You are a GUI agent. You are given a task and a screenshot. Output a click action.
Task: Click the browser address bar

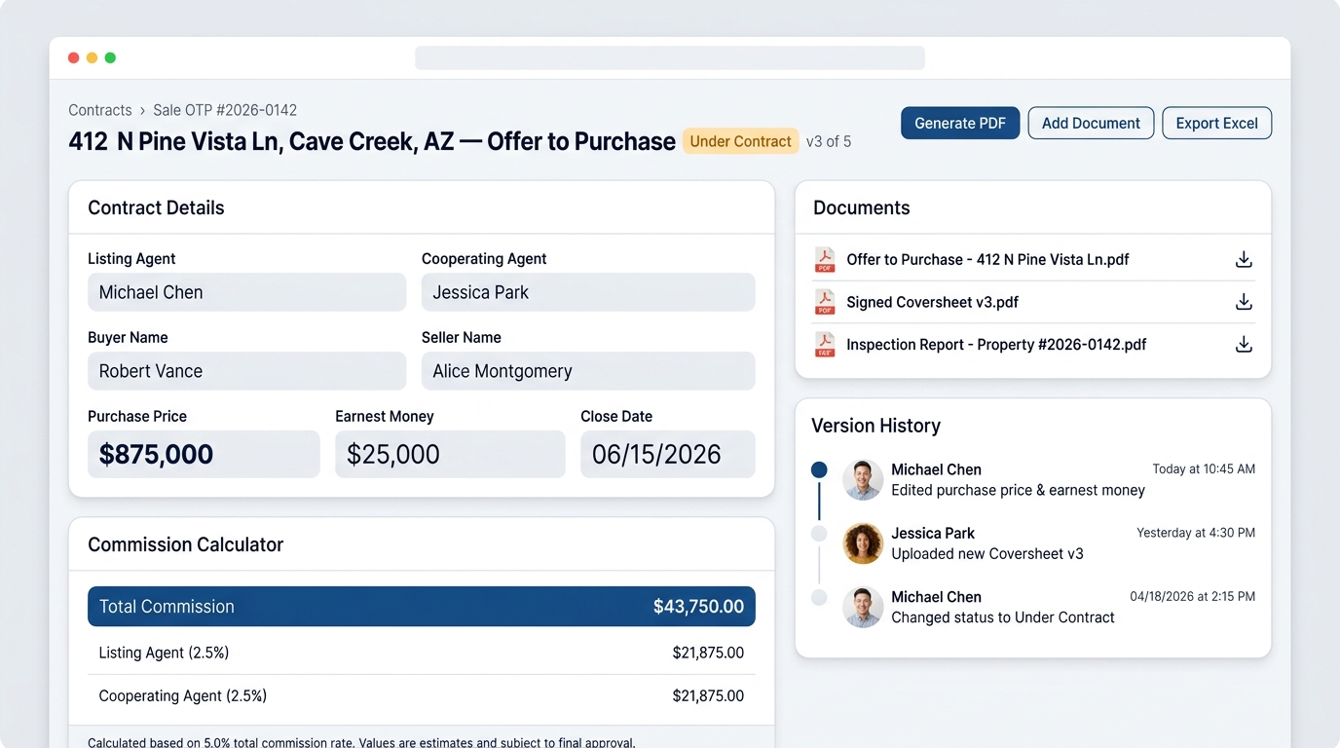[x=670, y=57]
